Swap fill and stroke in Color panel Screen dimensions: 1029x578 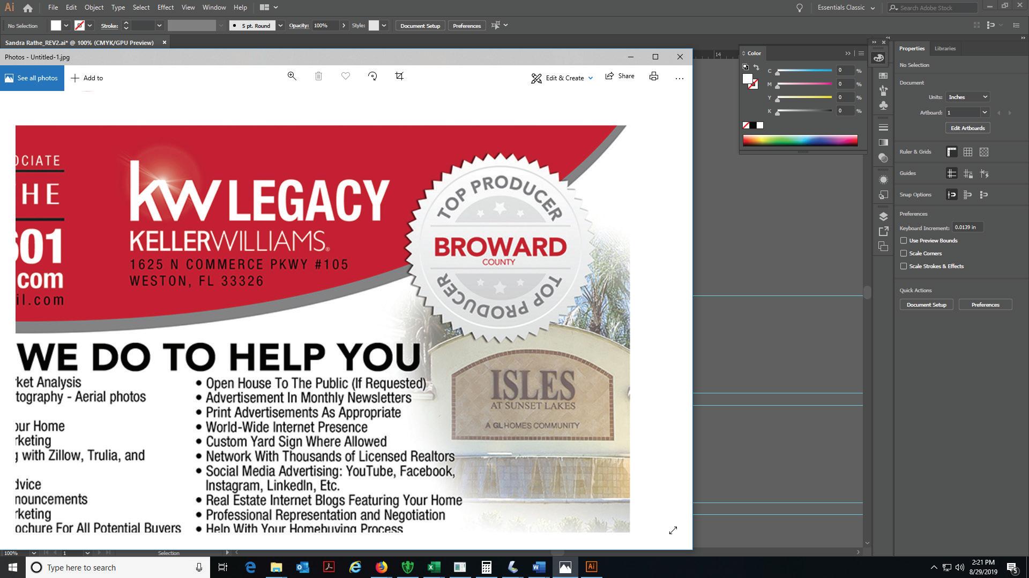(756, 67)
